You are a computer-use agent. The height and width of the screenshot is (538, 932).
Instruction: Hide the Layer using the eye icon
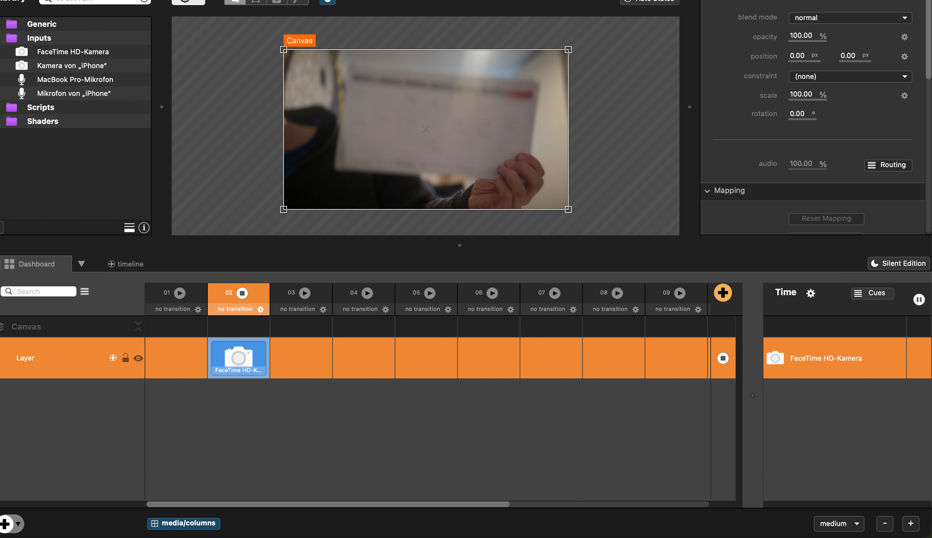[138, 358]
